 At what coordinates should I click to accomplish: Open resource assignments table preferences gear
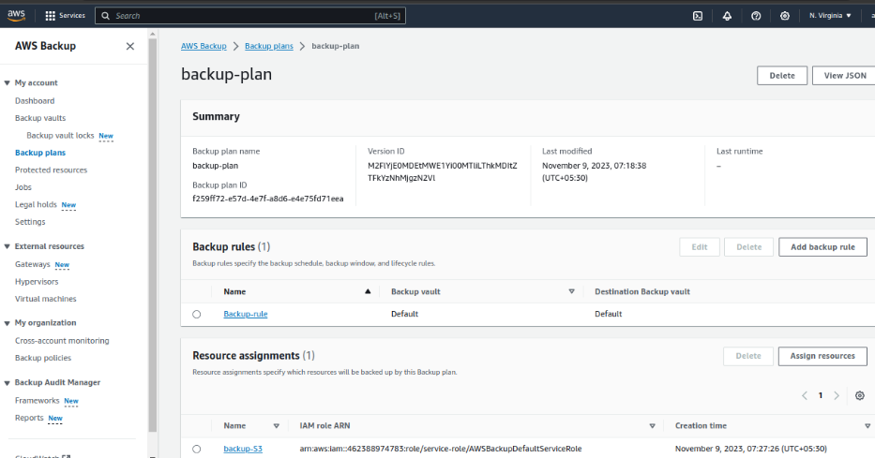tap(860, 395)
